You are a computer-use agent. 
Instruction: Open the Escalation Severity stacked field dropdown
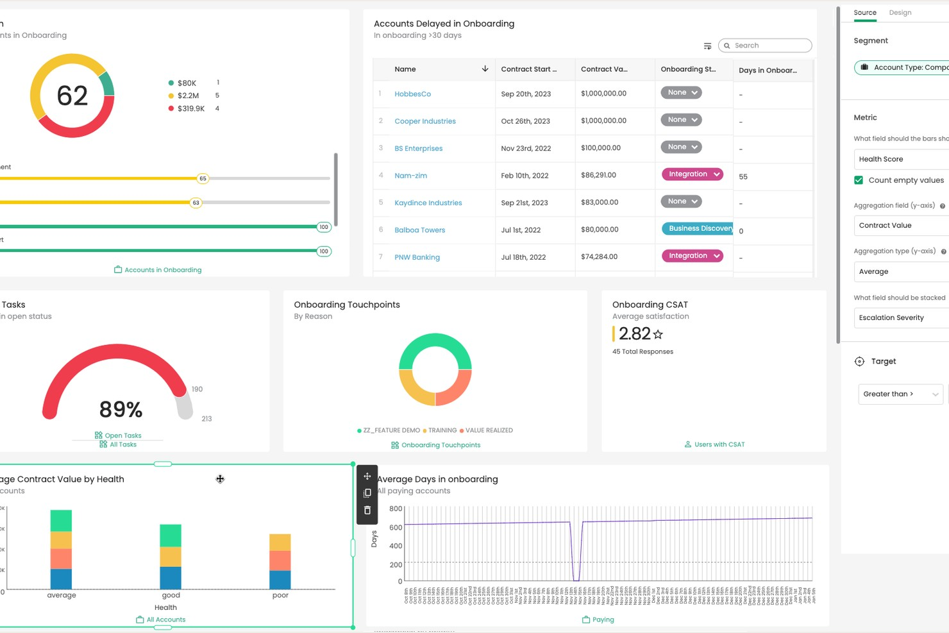click(900, 317)
